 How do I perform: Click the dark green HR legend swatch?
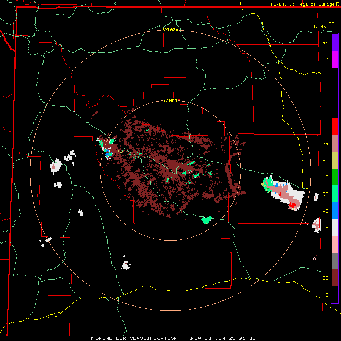(x=335, y=177)
